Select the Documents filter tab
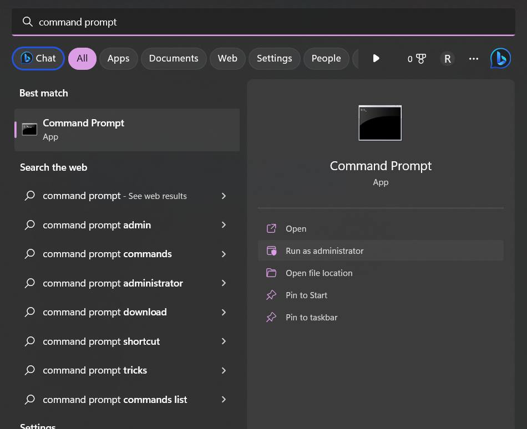The height and width of the screenshot is (429, 527). coord(174,58)
